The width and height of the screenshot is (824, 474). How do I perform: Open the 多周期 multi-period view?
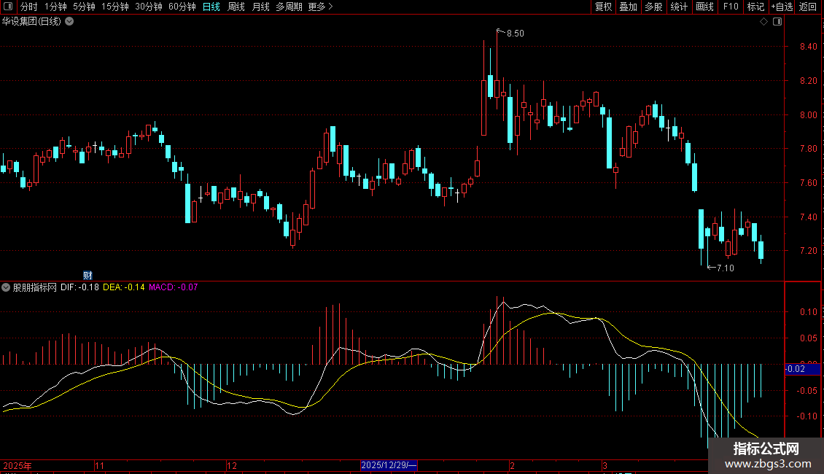[x=289, y=7]
